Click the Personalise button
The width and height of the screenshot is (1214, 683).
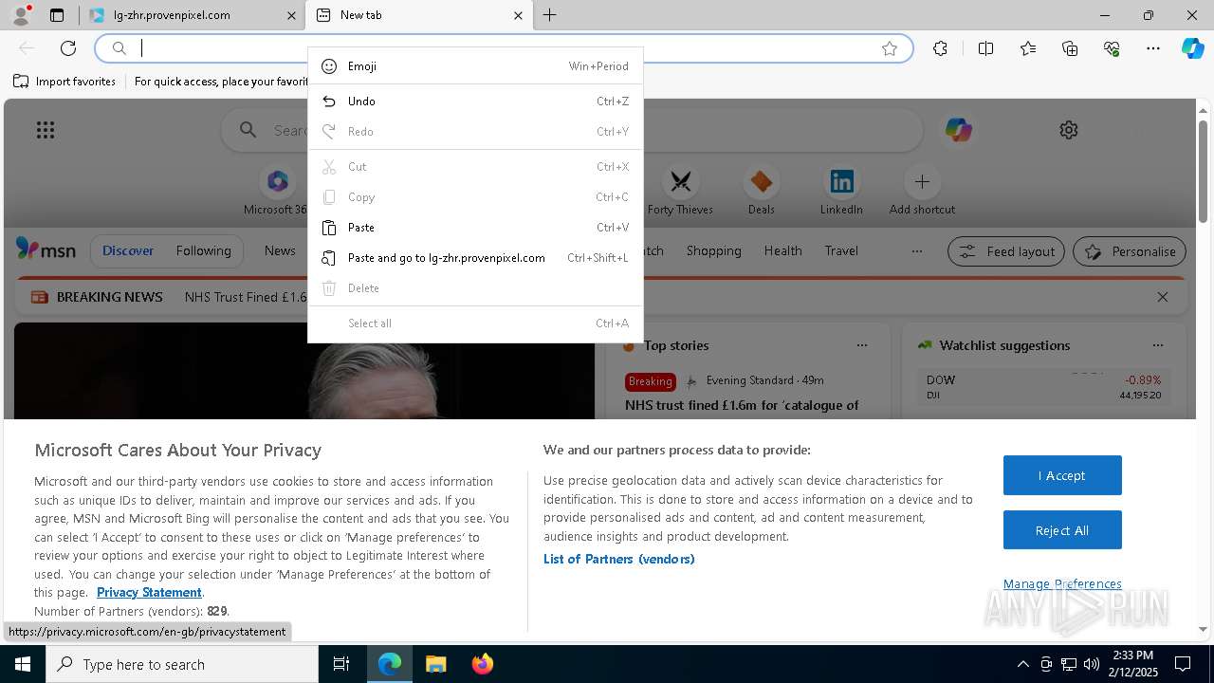click(x=1129, y=251)
